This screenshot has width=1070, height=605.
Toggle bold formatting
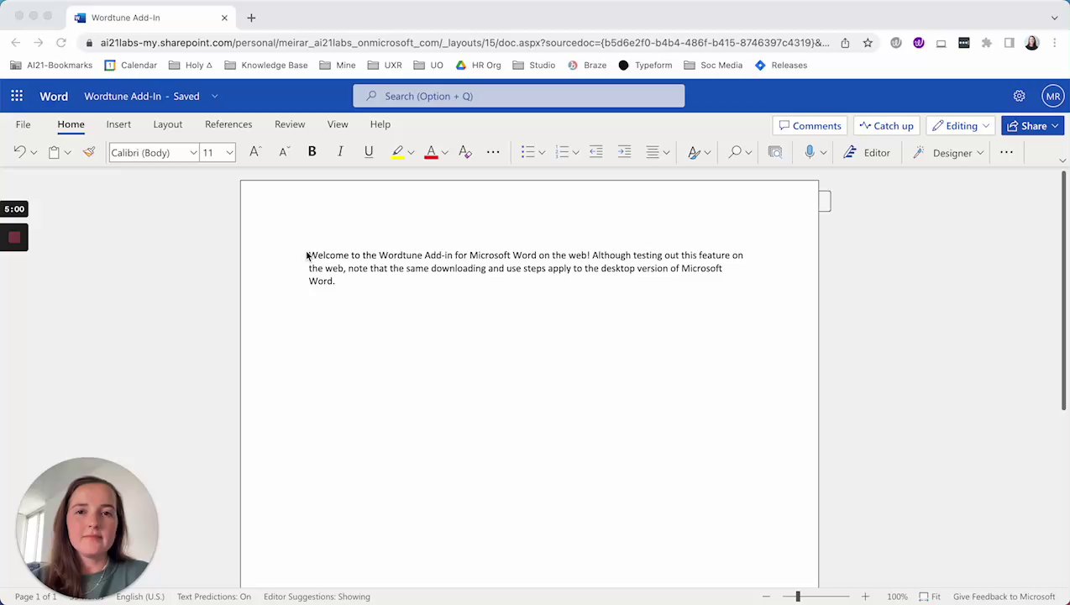click(312, 152)
